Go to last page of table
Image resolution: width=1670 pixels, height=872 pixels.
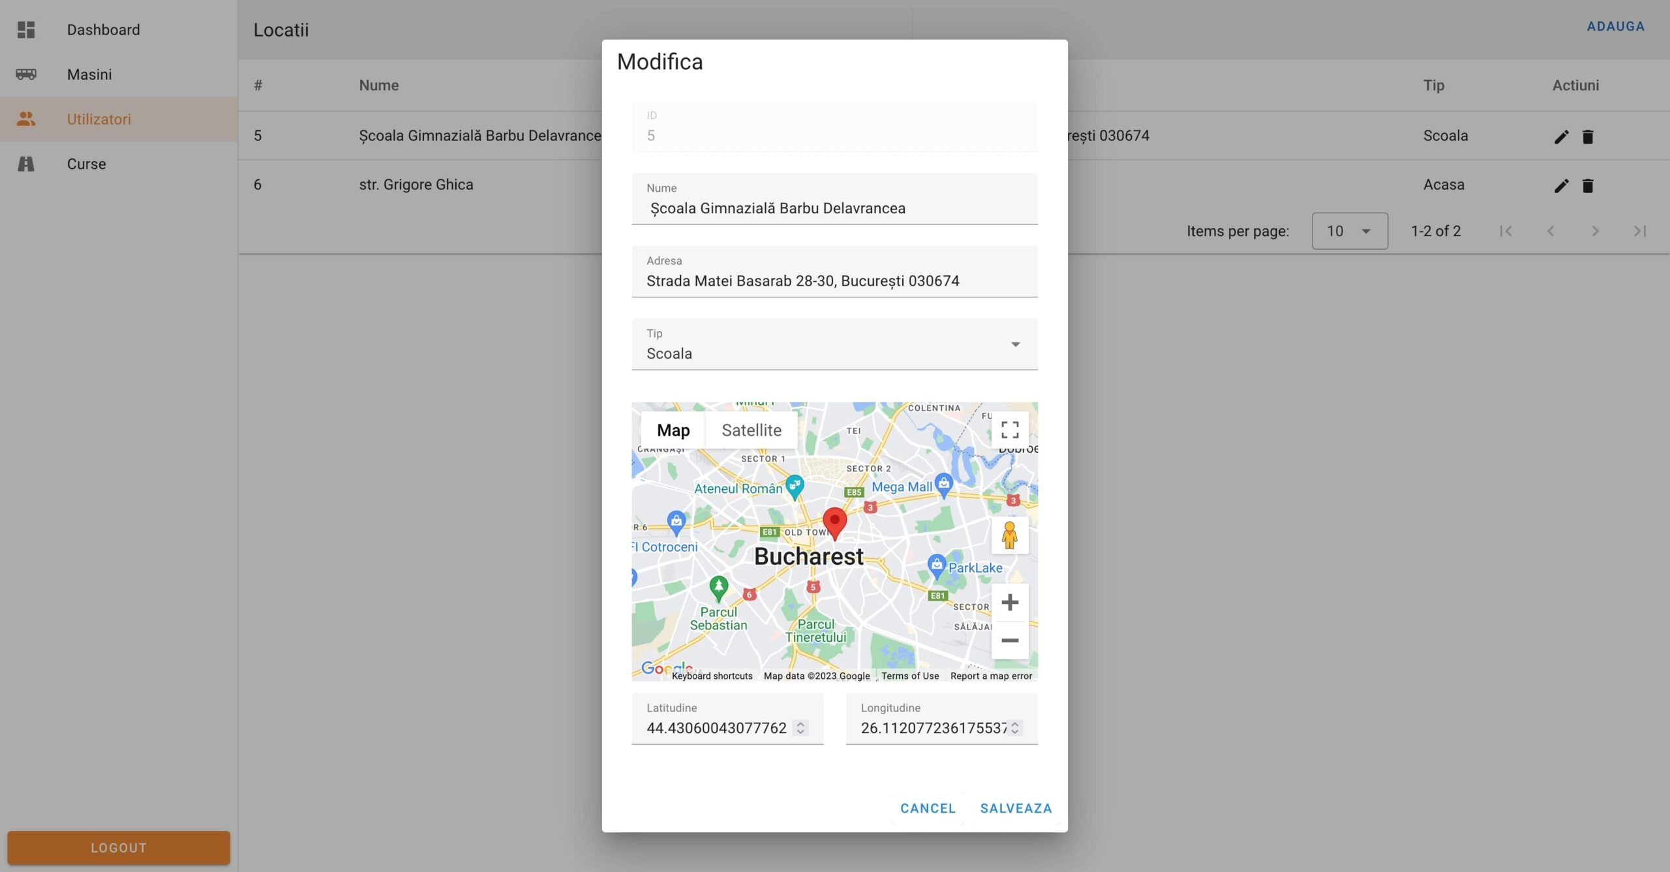click(x=1640, y=231)
